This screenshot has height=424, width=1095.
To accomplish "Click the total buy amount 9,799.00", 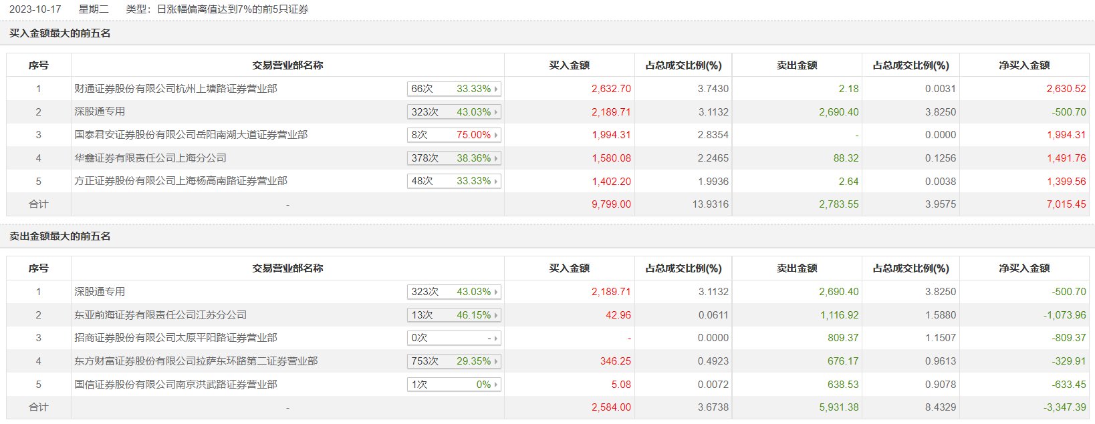I will [x=611, y=204].
